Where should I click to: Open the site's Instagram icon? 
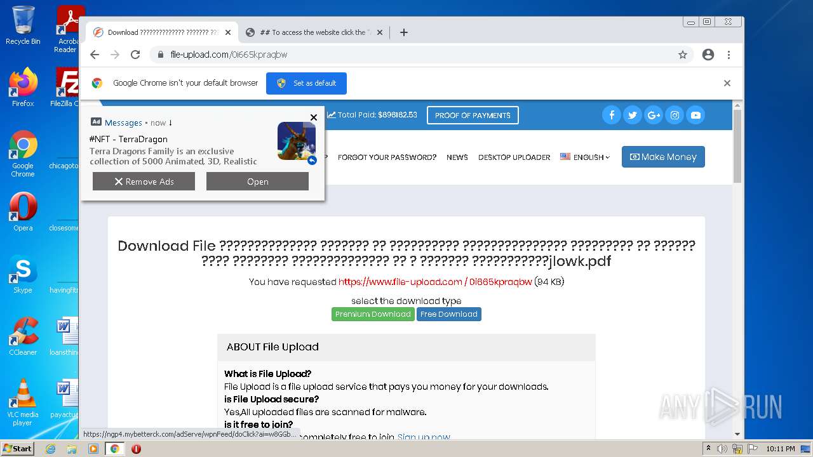click(x=675, y=115)
